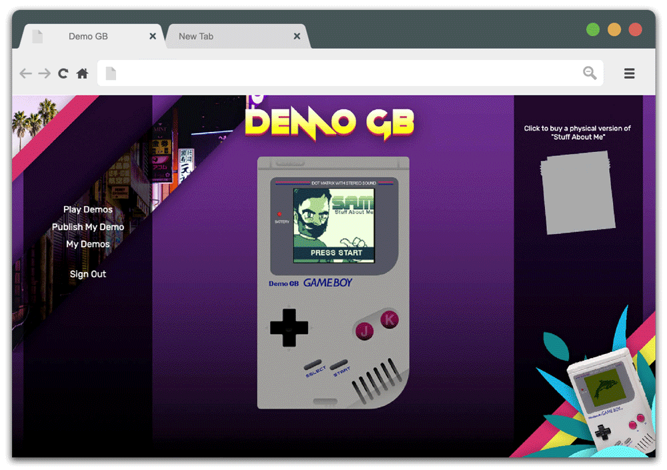667x470 pixels.
Task: Click the yellow window control button
Action: 614,29
